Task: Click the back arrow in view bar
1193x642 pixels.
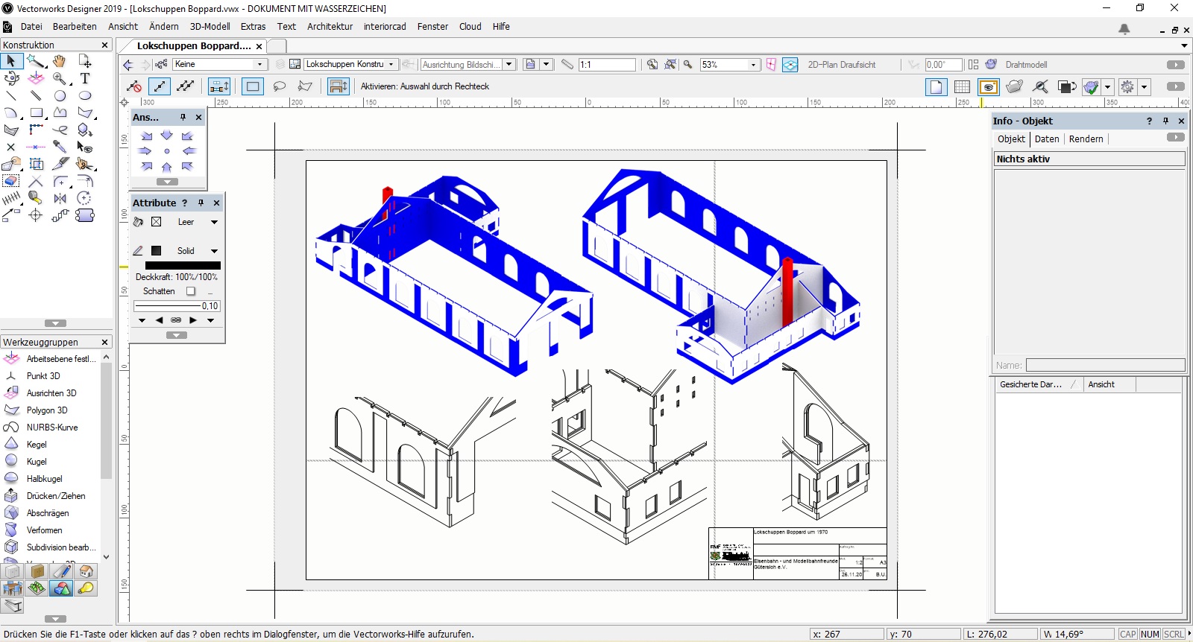Action: pyautogui.click(x=128, y=65)
